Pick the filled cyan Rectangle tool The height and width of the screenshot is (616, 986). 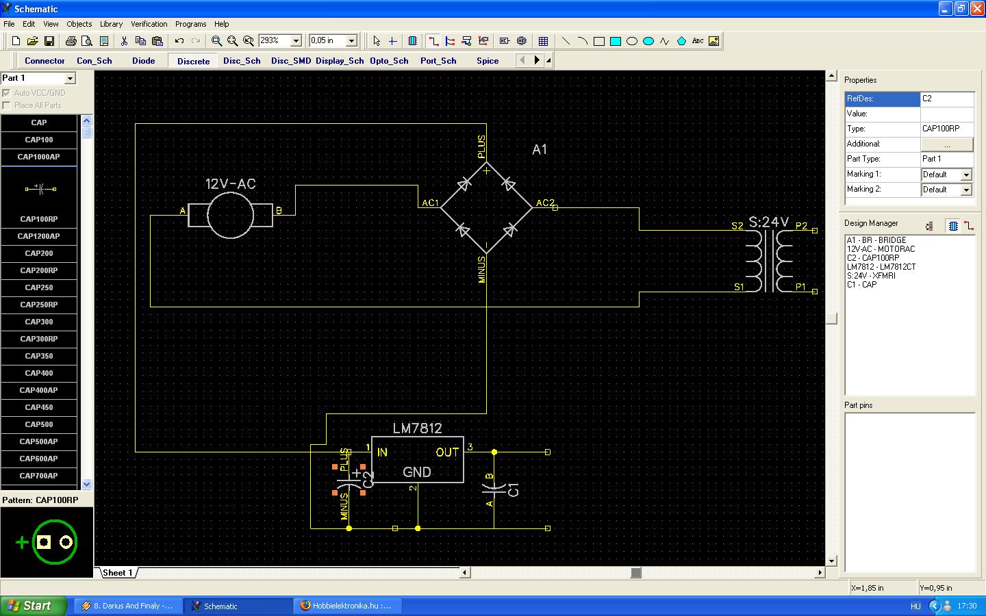point(616,41)
